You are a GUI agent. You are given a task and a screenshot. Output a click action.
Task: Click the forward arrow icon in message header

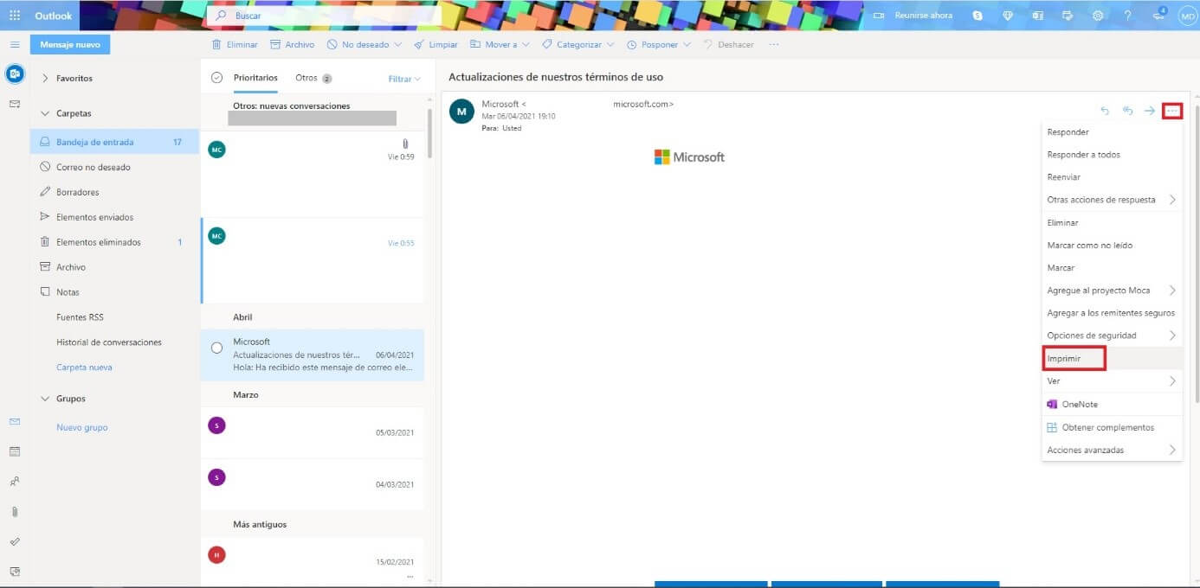[x=1150, y=111]
